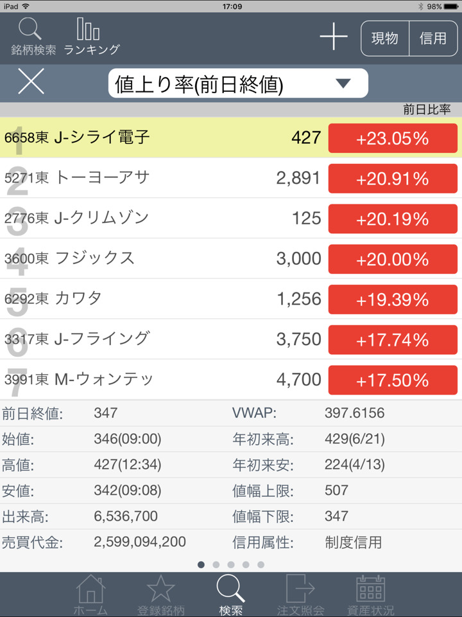Tap the +20.00% change button for フジックス
462x617 pixels.
[x=393, y=258]
